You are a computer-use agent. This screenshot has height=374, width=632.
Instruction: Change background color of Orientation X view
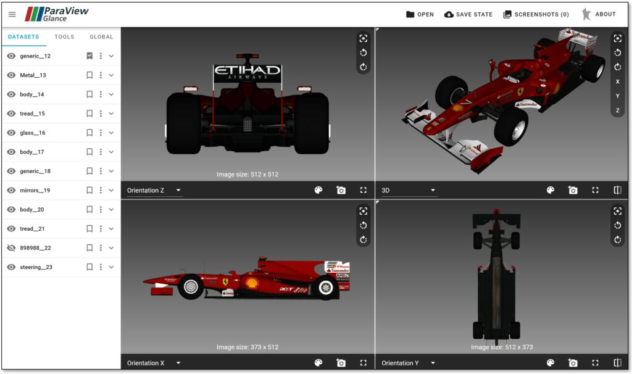pyautogui.click(x=318, y=363)
